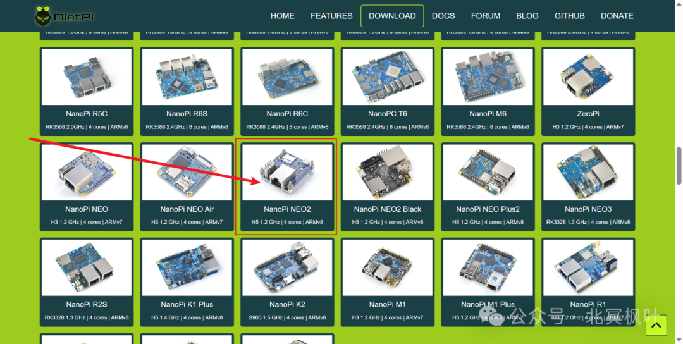Select the NanoPi R5C board image
This screenshot has width=683, height=344.
click(87, 77)
